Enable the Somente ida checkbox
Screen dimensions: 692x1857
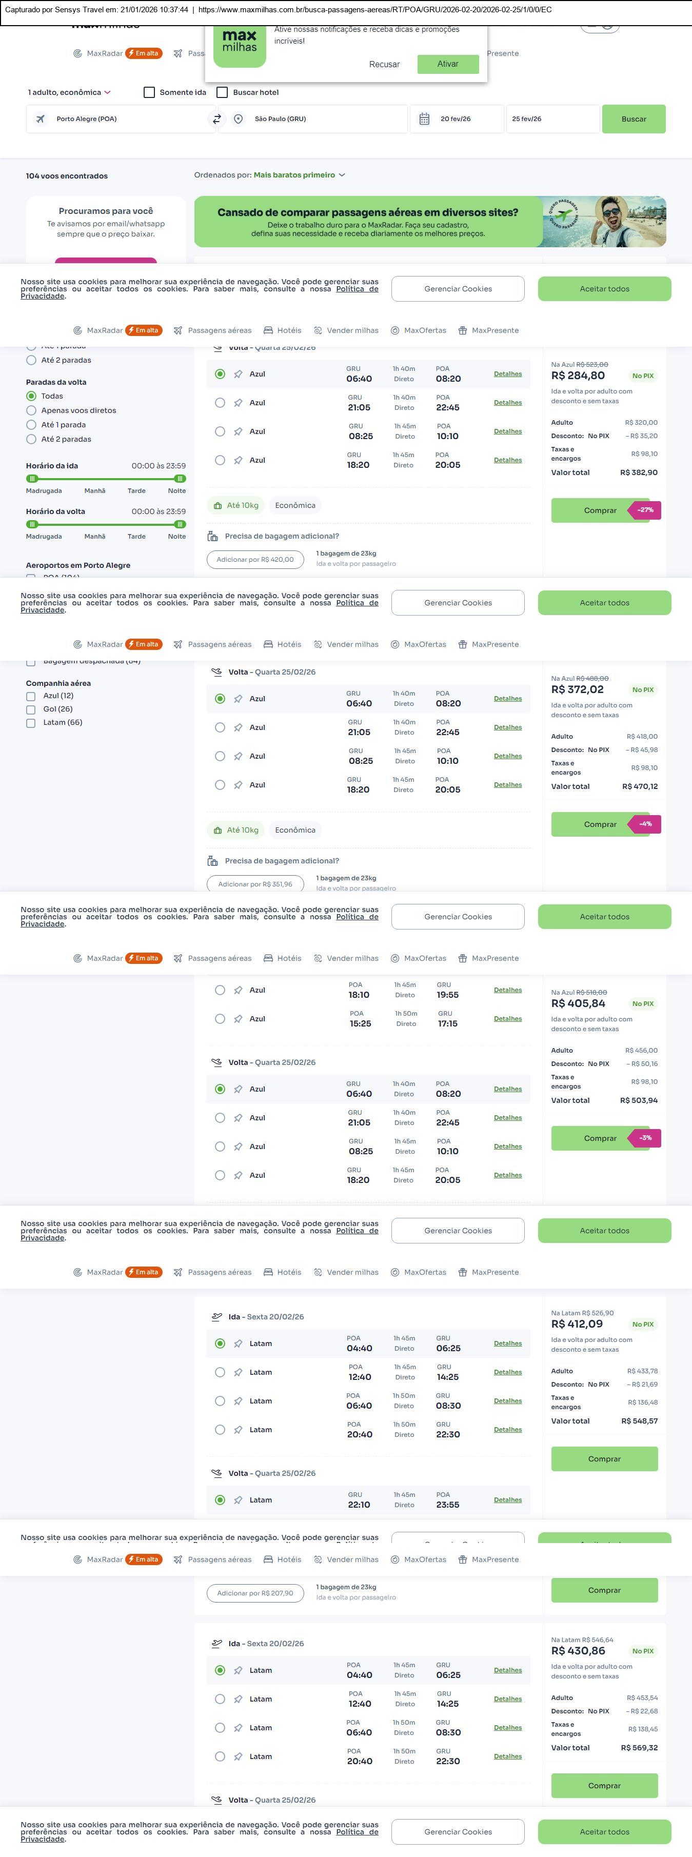(x=149, y=92)
